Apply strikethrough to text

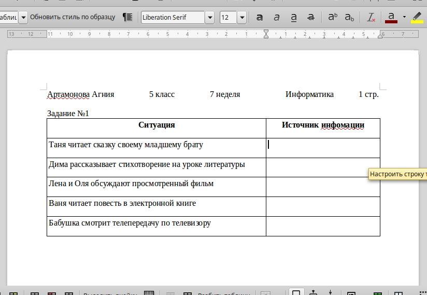[x=311, y=18]
